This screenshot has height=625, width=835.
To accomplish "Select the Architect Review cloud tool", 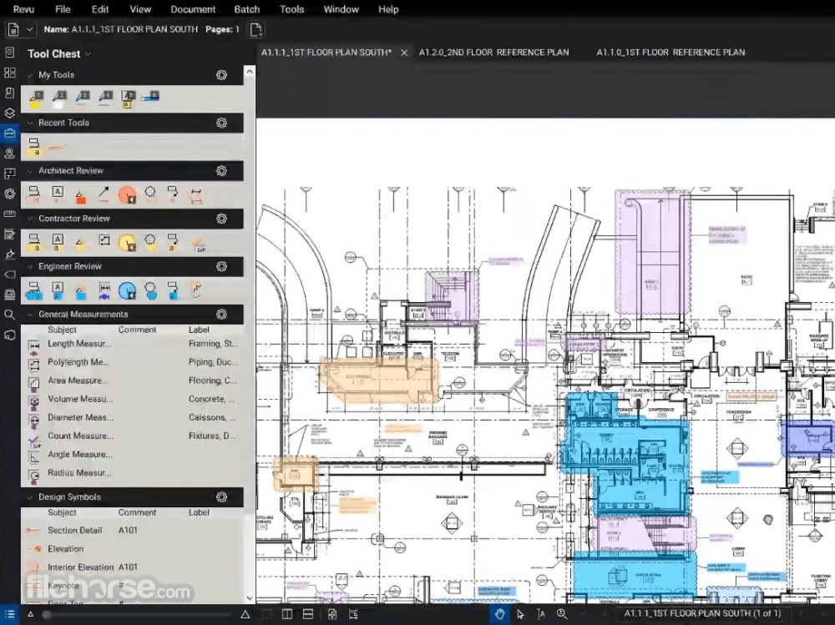I will pyautogui.click(x=150, y=194).
